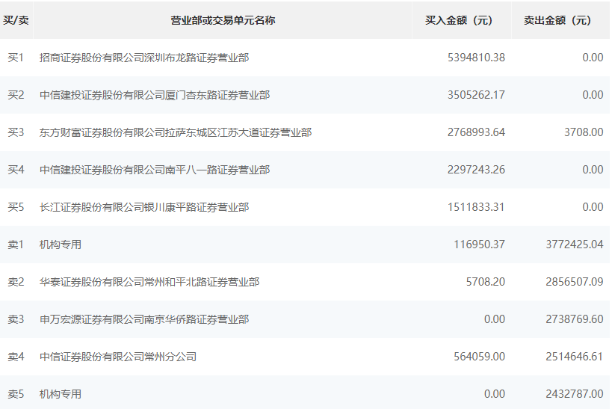Select 0.00 sell amount in 买2 row
Screen dimensions: 612x409
(x=593, y=95)
